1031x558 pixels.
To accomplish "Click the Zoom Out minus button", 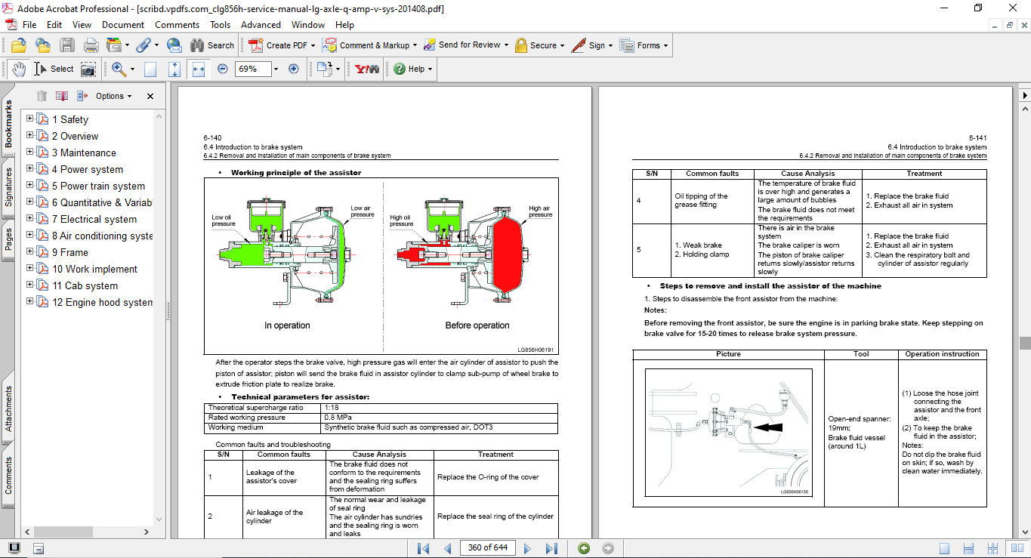I will pos(223,69).
